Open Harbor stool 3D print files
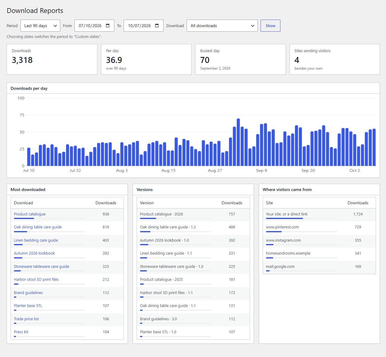Viewport: 386px width, 357px height. pyautogui.click(x=36, y=280)
